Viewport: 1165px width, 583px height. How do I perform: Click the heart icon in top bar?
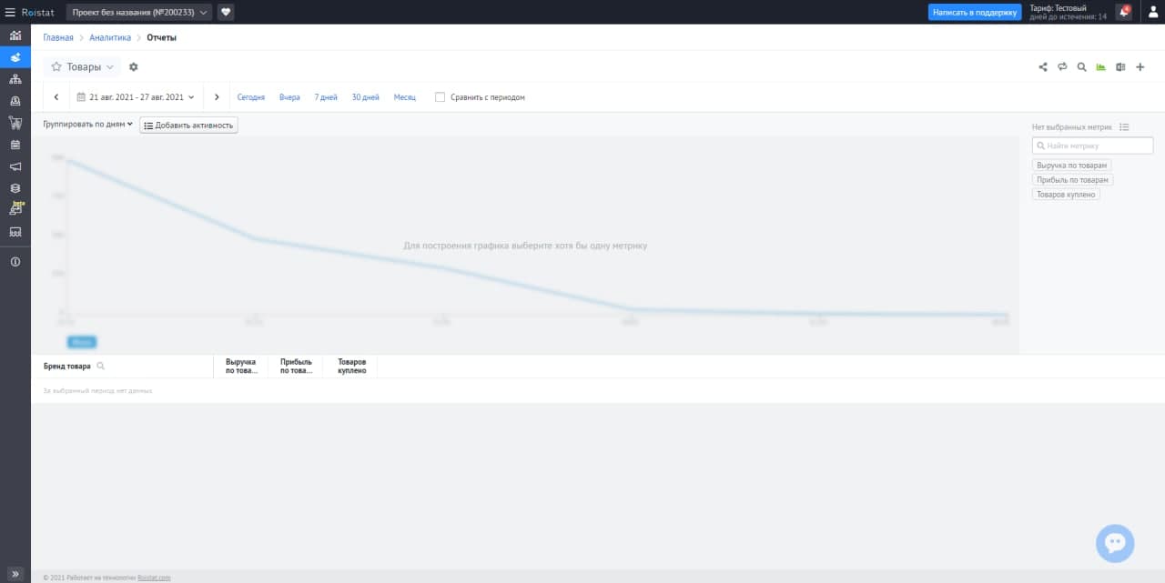[x=226, y=12]
